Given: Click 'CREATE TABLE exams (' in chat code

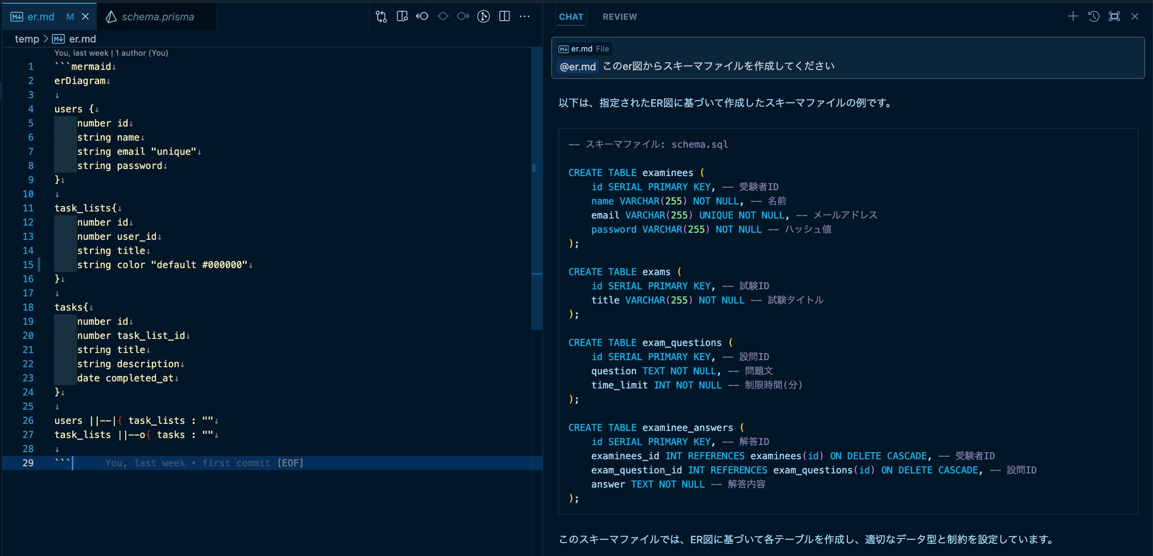Looking at the screenshot, I should pyautogui.click(x=625, y=272).
